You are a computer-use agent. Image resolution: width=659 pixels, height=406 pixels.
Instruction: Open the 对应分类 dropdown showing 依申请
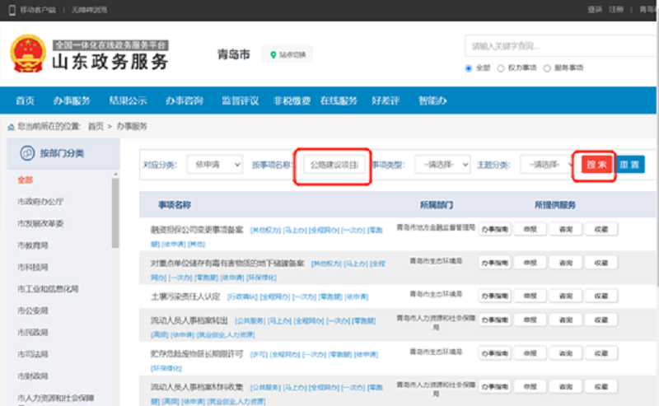point(215,165)
